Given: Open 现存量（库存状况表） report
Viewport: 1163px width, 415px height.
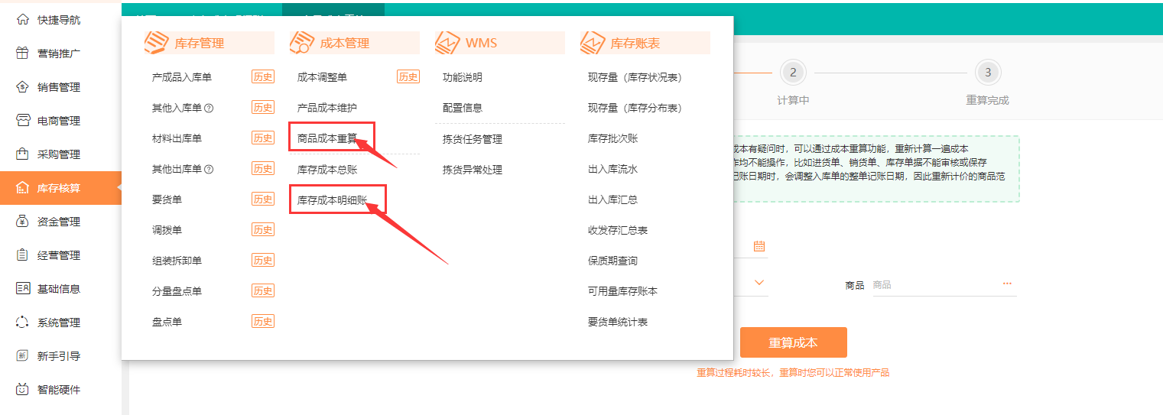Looking at the screenshot, I should 635,77.
